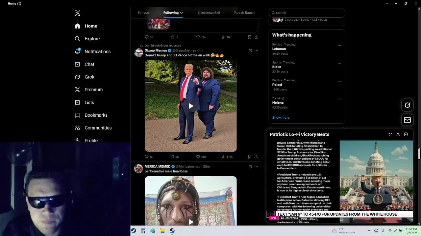Open Chat in the sidebar

click(x=85, y=64)
